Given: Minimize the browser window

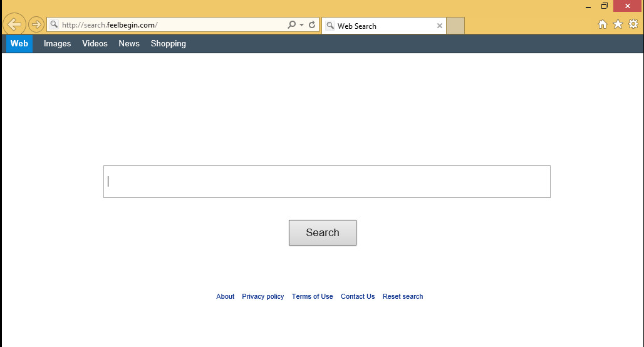Looking at the screenshot, I should 588,6.
